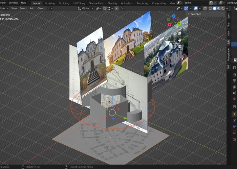
Task: Open the World properties tab icon
Action: coord(234,99)
